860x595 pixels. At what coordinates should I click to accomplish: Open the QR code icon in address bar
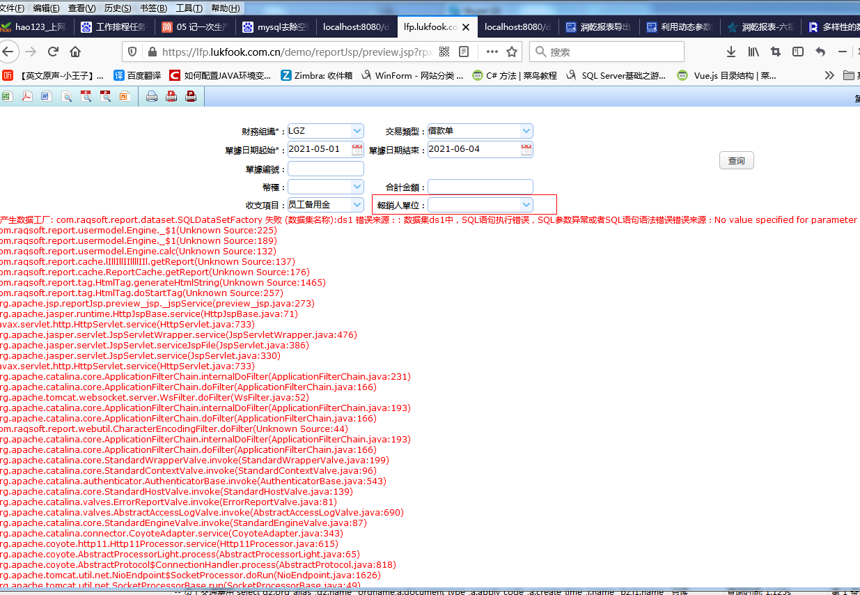444,52
